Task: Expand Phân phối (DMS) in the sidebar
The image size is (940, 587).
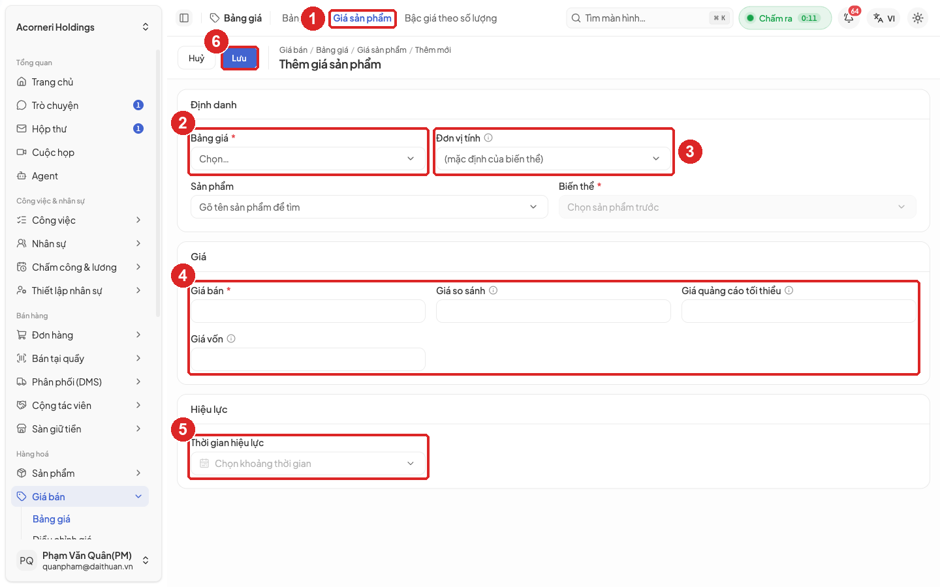Action: (80, 382)
